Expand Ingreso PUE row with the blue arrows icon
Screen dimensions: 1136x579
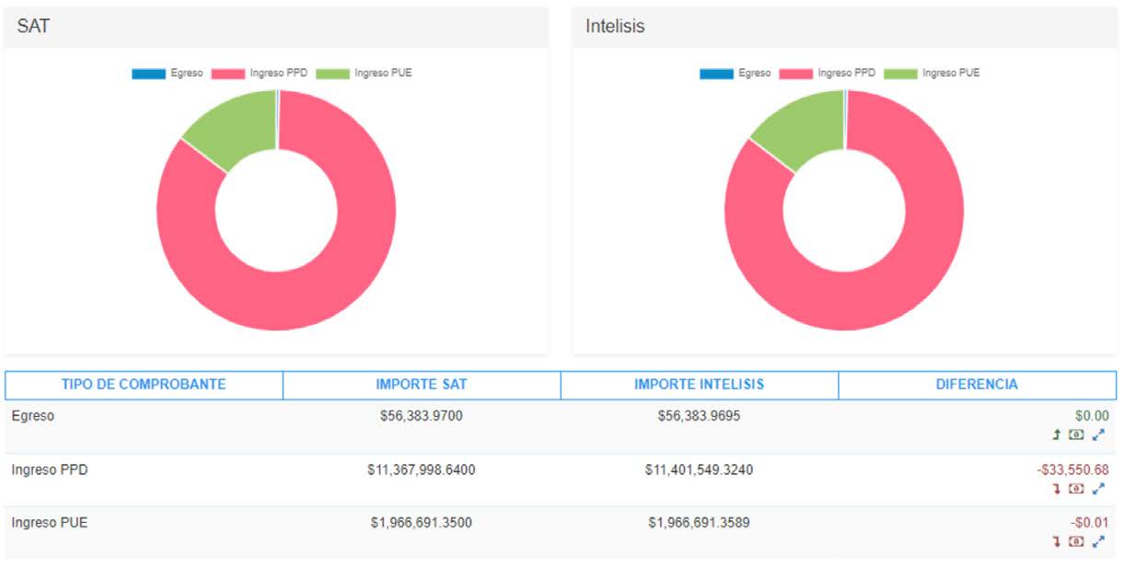click(1098, 542)
